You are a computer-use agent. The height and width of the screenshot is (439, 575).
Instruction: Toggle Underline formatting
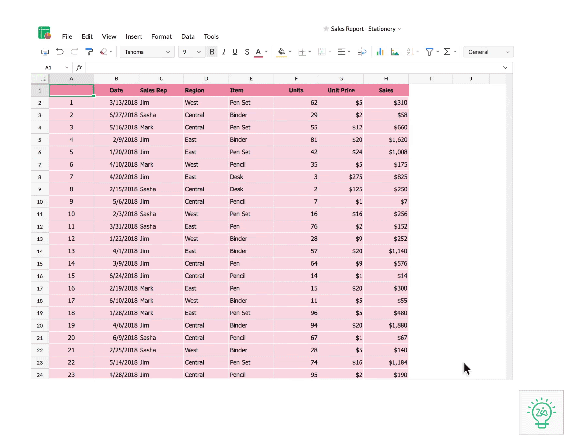pos(235,52)
